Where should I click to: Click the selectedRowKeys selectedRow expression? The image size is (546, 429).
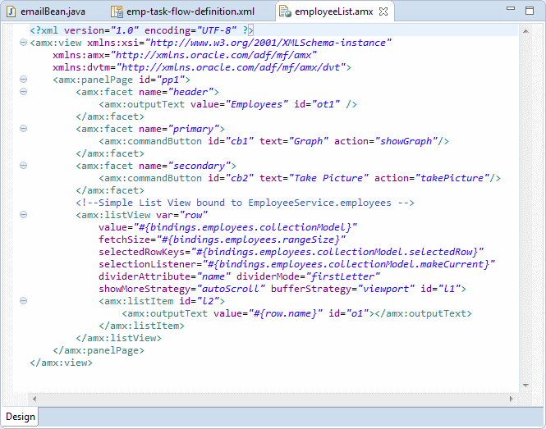point(337,252)
